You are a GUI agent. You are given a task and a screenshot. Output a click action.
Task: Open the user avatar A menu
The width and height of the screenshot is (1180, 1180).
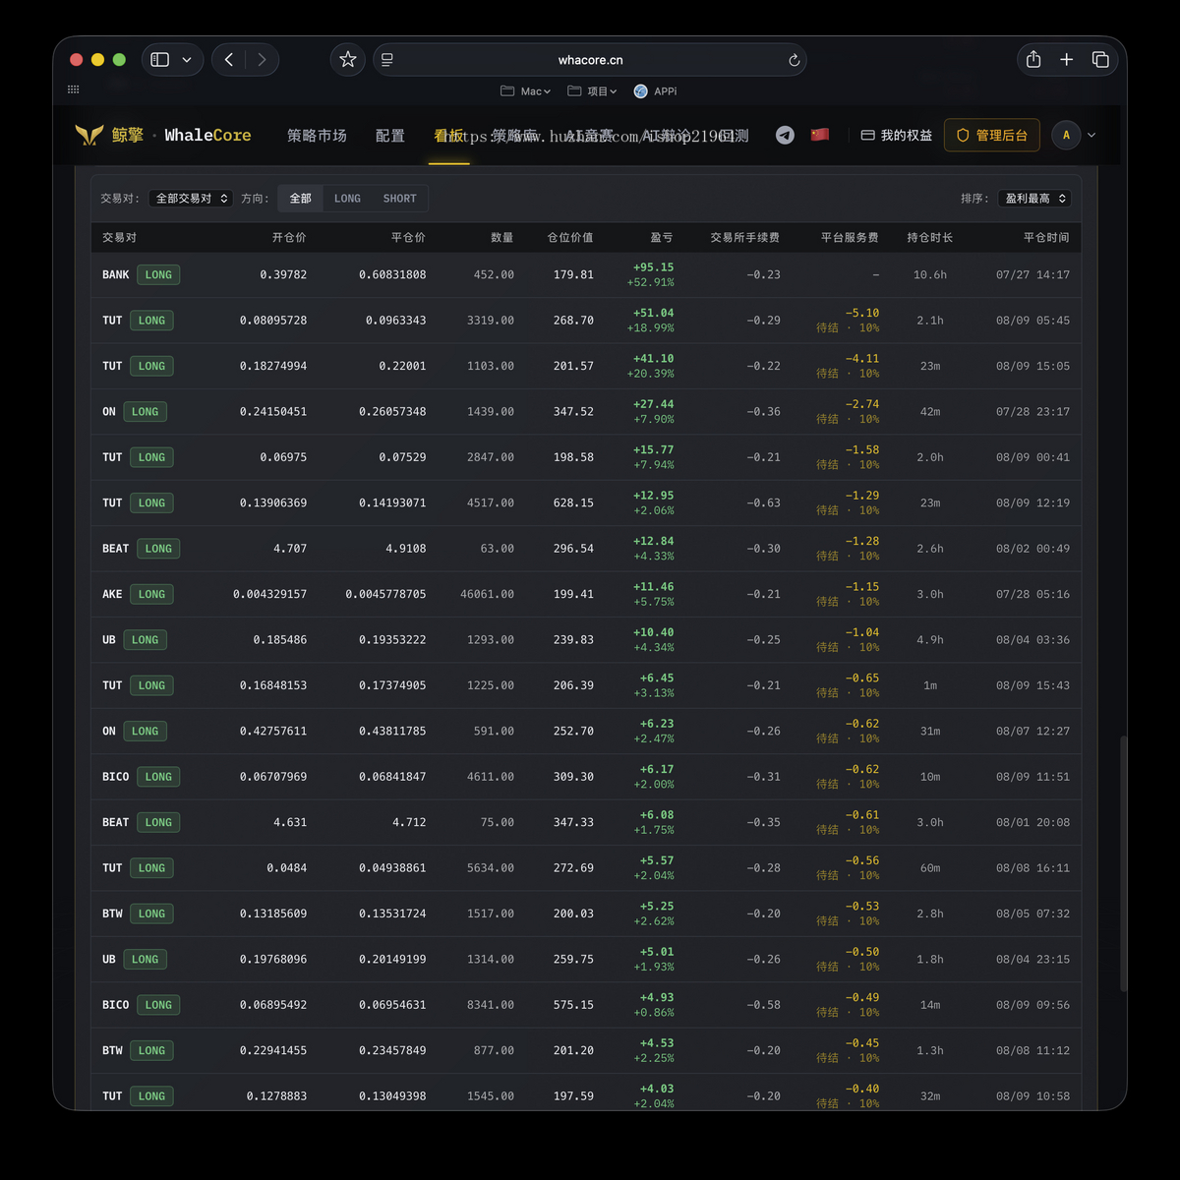[1066, 136]
